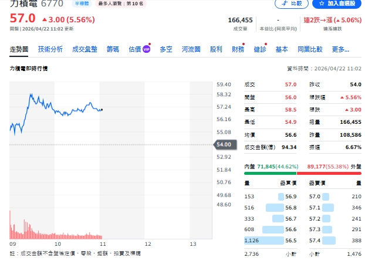Click the ask subtotal 1,476
The height and width of the screenshot is (264, 365).
pos(354,254)
